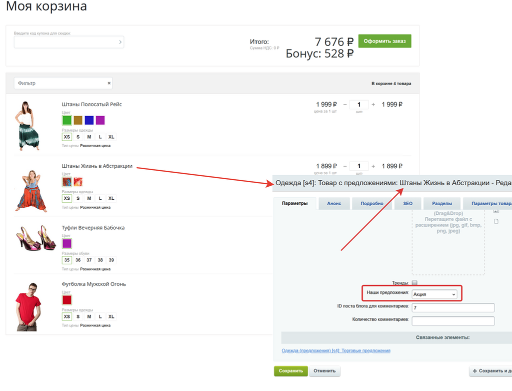Click the blank file icon beside the Drag&Drop area
This screenshot has height=391, width=512.
(x=496, y=221)
